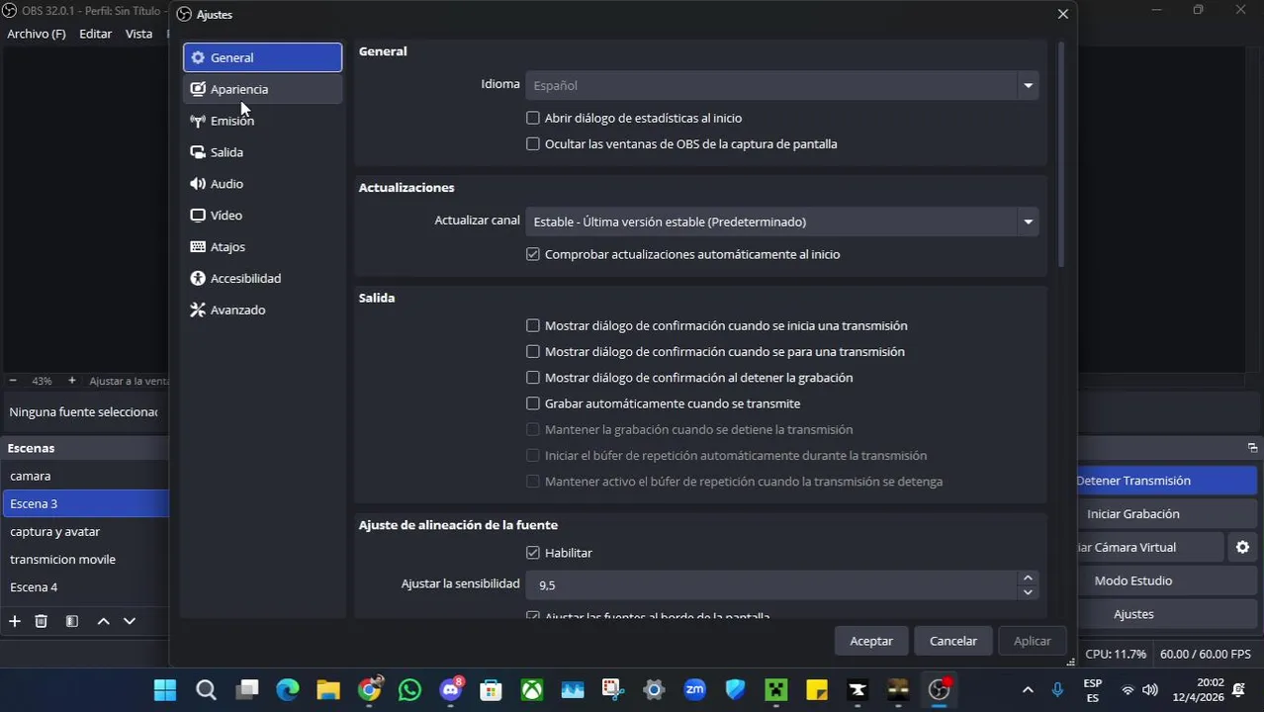Open the Actualizar canal dropdown
The height and width of the screenshot is (712, 1264).
(781, 222)
